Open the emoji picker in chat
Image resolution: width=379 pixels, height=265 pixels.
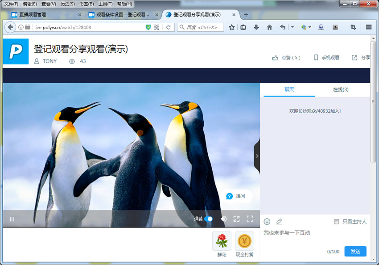tap(266, 221)
